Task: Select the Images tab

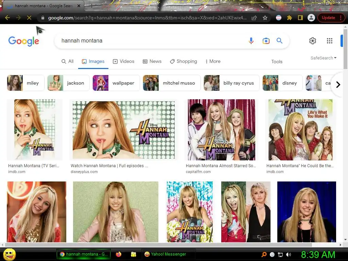Action: (x=93, y=62)
